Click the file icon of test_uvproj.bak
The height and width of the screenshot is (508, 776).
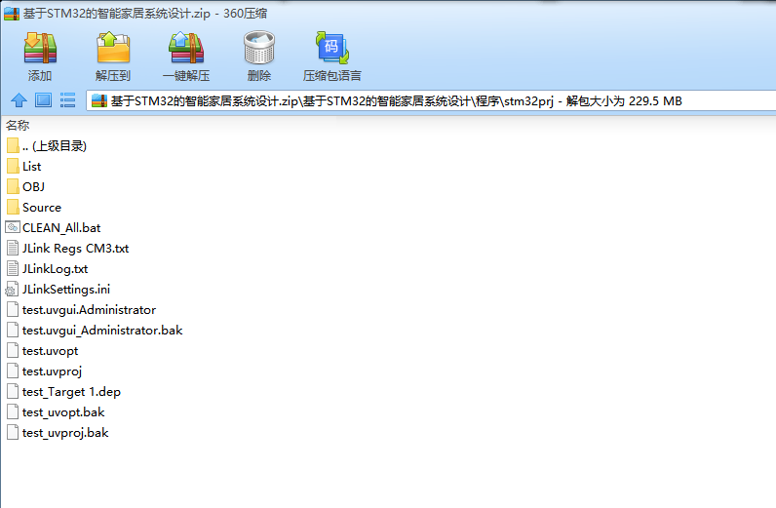tap(13, 433)
